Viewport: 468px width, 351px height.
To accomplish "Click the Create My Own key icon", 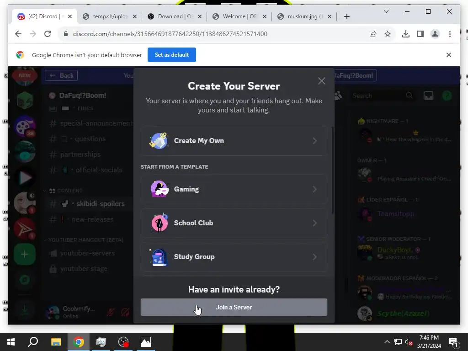I will 159,141.
